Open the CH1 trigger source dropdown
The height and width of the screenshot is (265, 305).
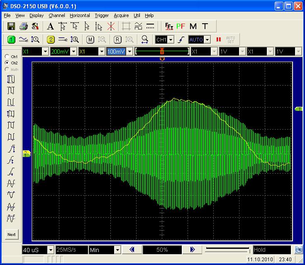pos(171,40)
